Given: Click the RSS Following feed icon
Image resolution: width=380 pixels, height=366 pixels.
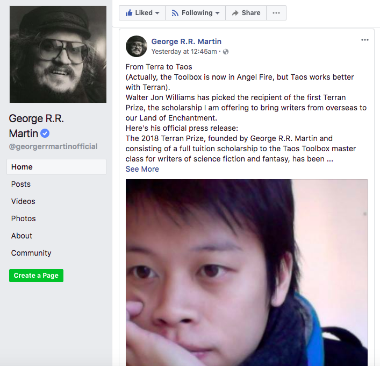Looking at the screenshot, I should click(175, 13).
